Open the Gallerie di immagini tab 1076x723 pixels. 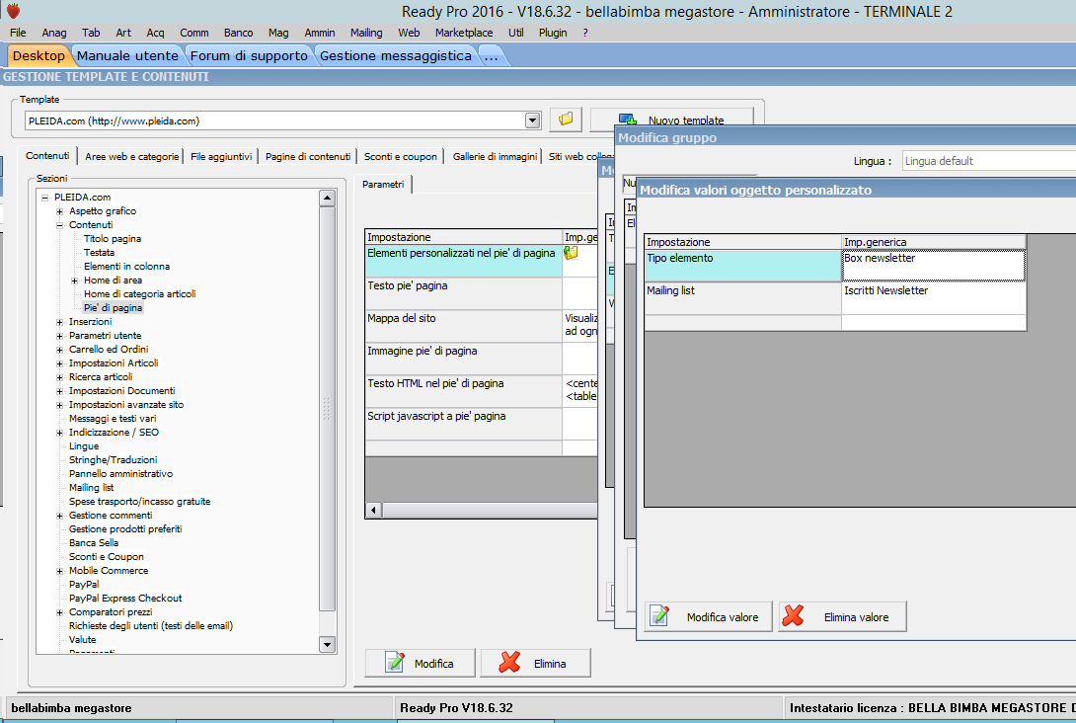coord(495,156)
